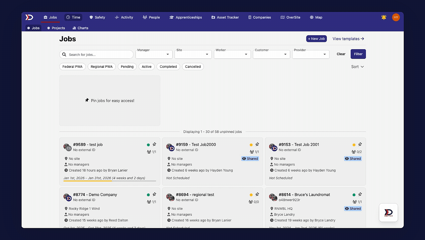
Task: Focus the Search for jobs field
Action: [96, 55]
